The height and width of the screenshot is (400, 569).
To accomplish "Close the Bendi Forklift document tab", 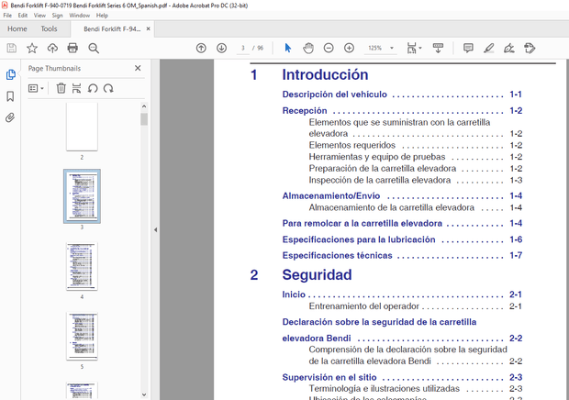I will pos(148,28).
